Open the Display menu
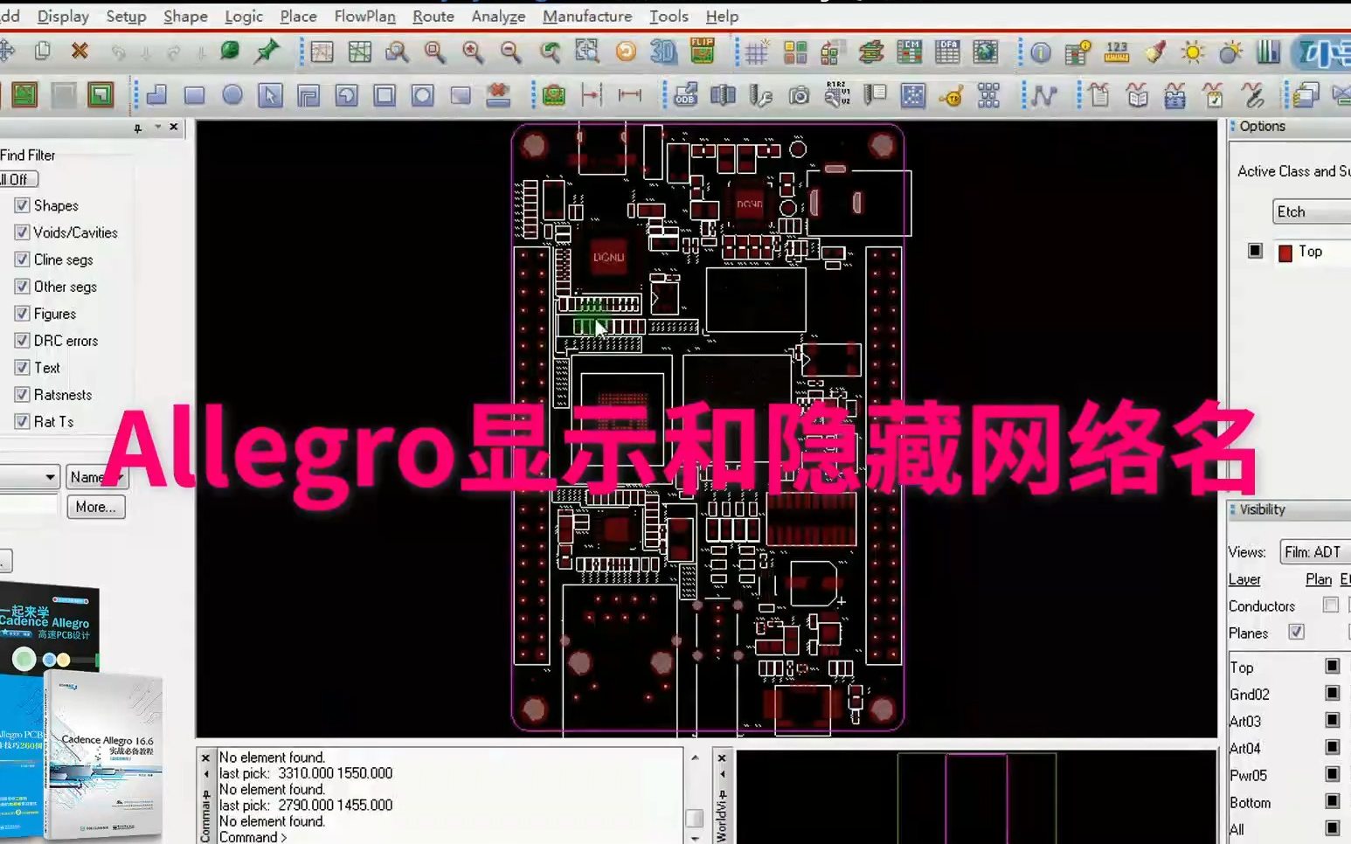Viewport: 1351px width, 844px height. [62, 16]
